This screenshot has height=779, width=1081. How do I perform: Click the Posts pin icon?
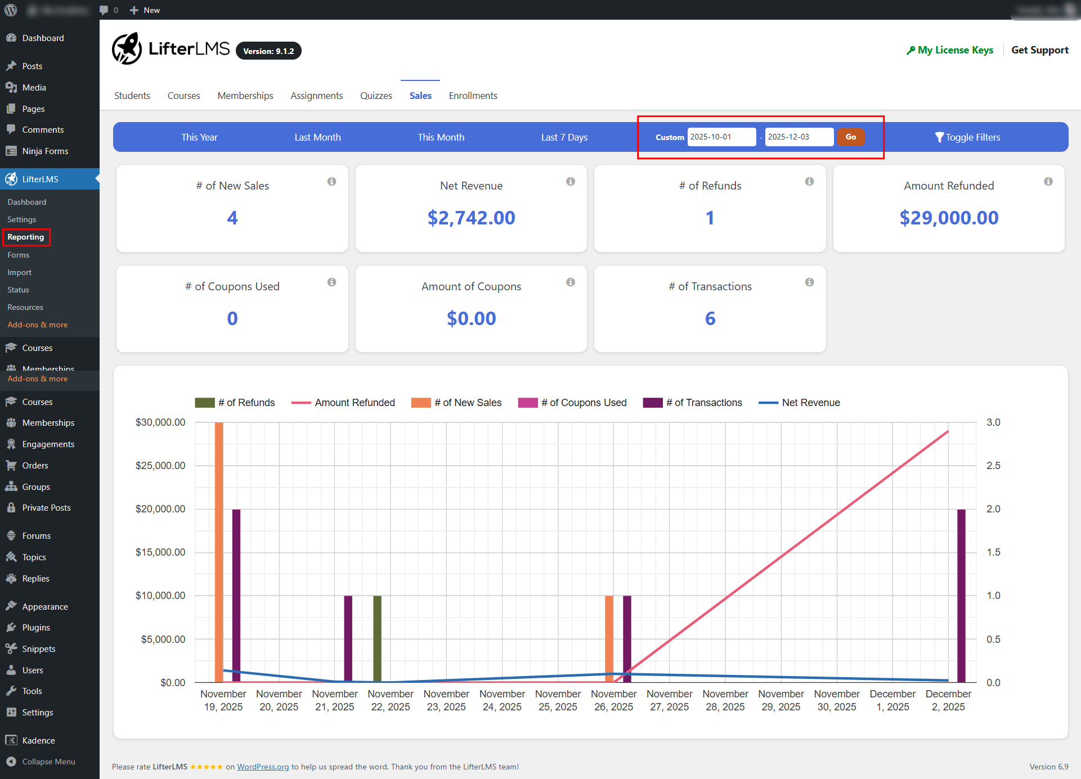coord(11,66)
